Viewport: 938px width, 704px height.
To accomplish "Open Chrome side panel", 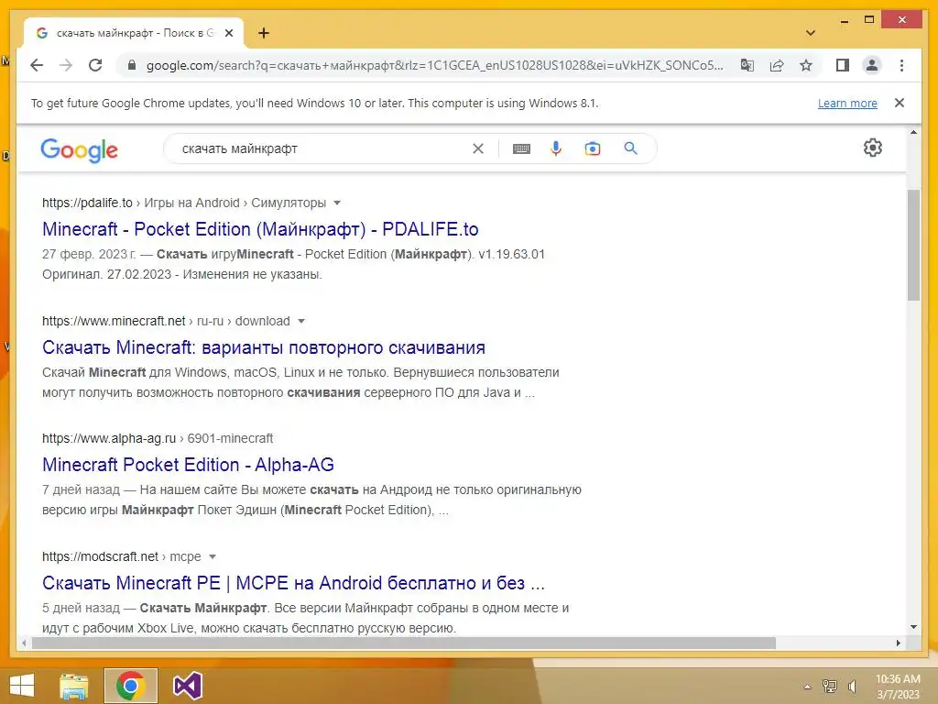I will pos(843,65).
